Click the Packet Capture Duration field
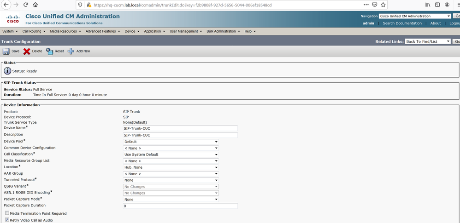 (x=180, y=206)
